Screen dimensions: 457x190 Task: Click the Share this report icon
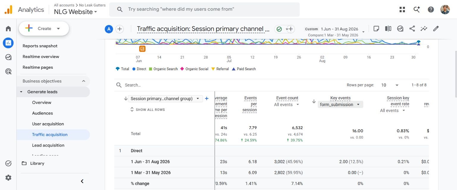(x=412, y=29)
